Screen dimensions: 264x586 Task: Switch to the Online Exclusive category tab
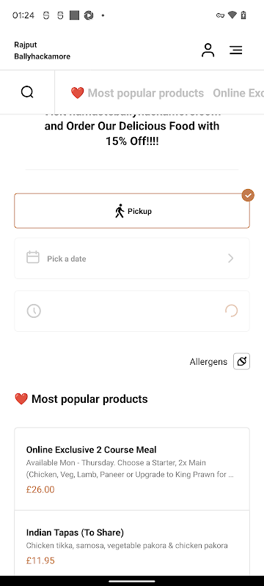tap(238, 93)
